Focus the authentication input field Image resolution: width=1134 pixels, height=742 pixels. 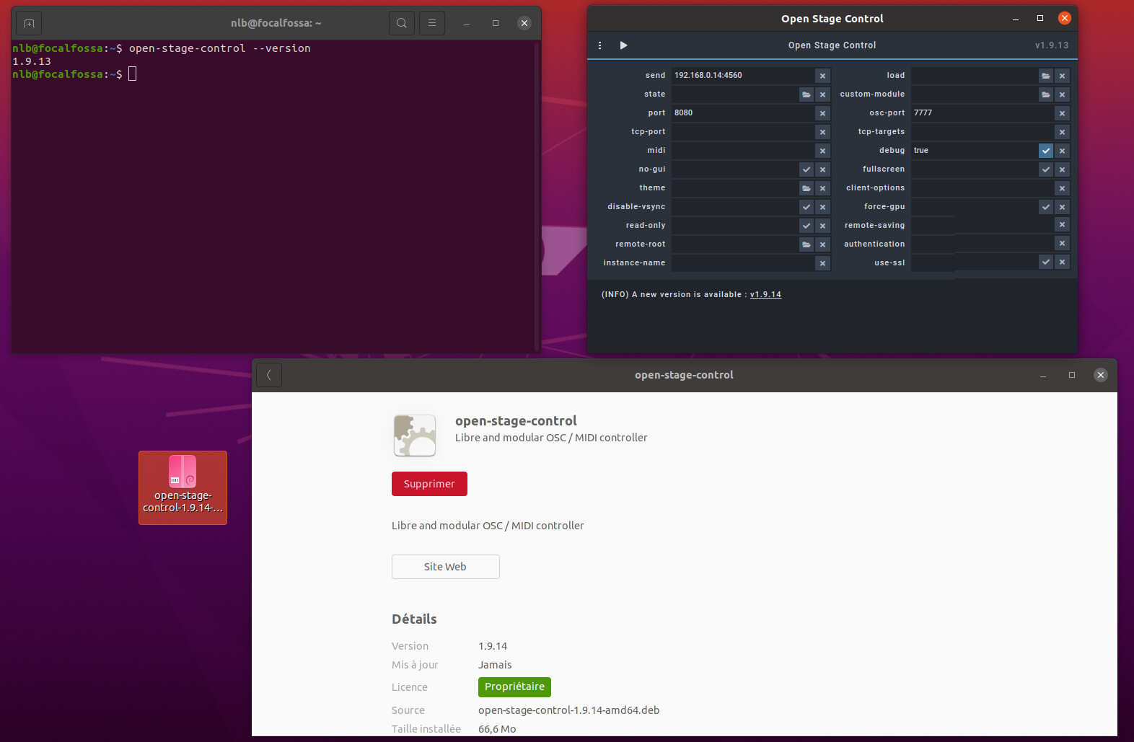pyautogui.click(x=982, y=244)
